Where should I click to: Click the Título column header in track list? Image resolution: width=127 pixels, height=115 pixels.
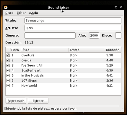44,50
